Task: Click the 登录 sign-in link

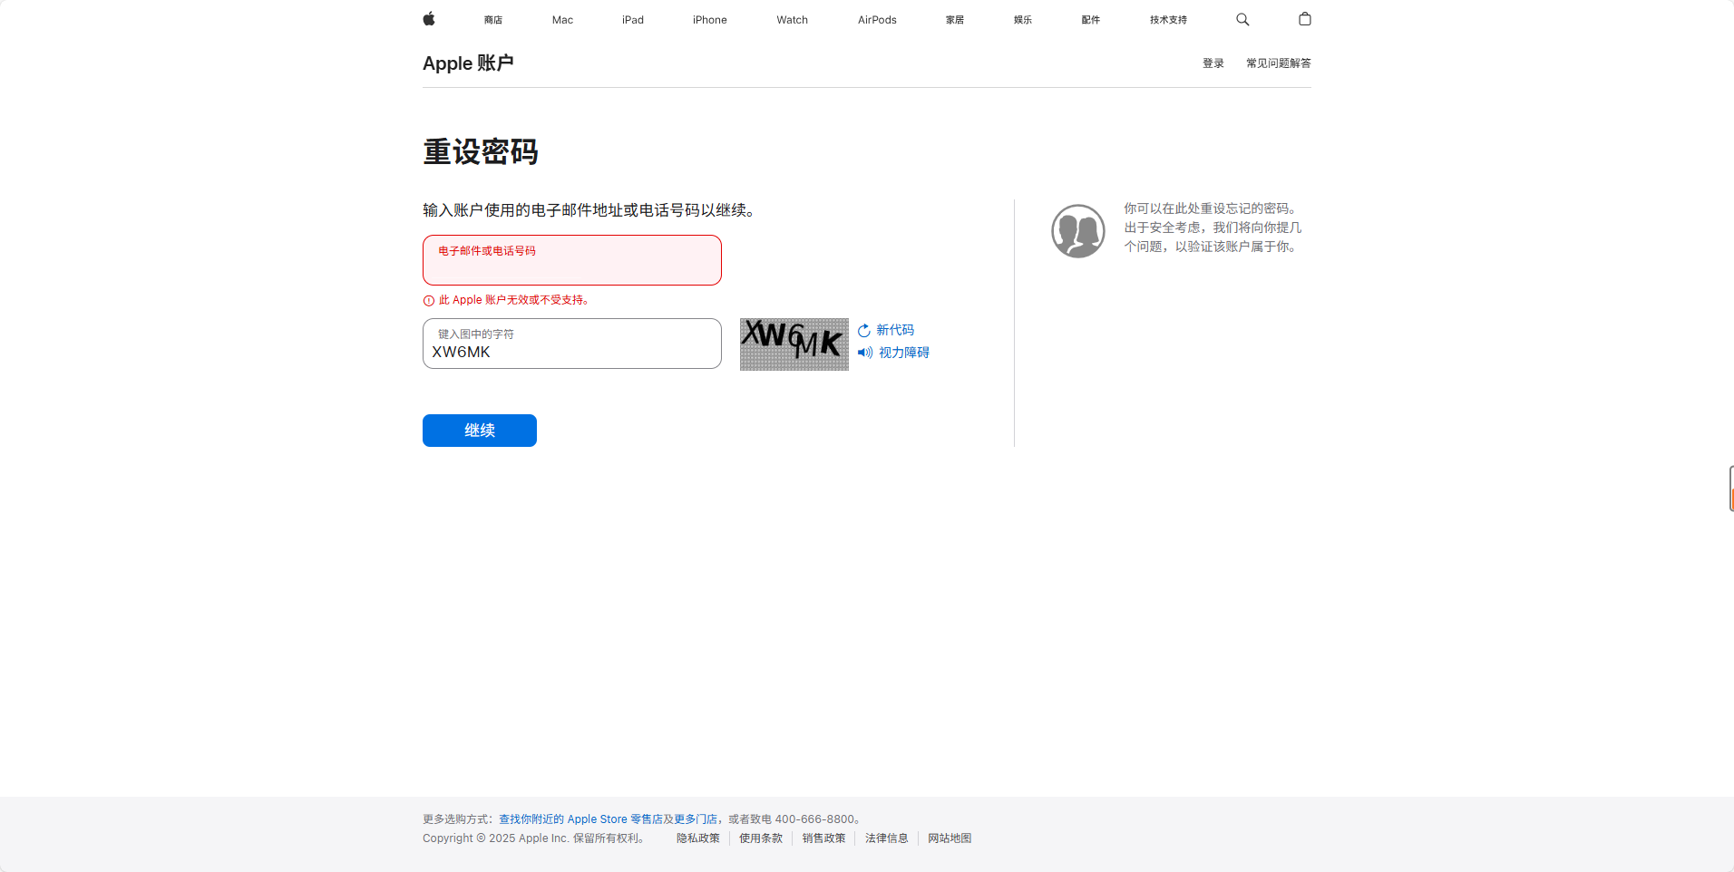Action: pos(1213,63)
